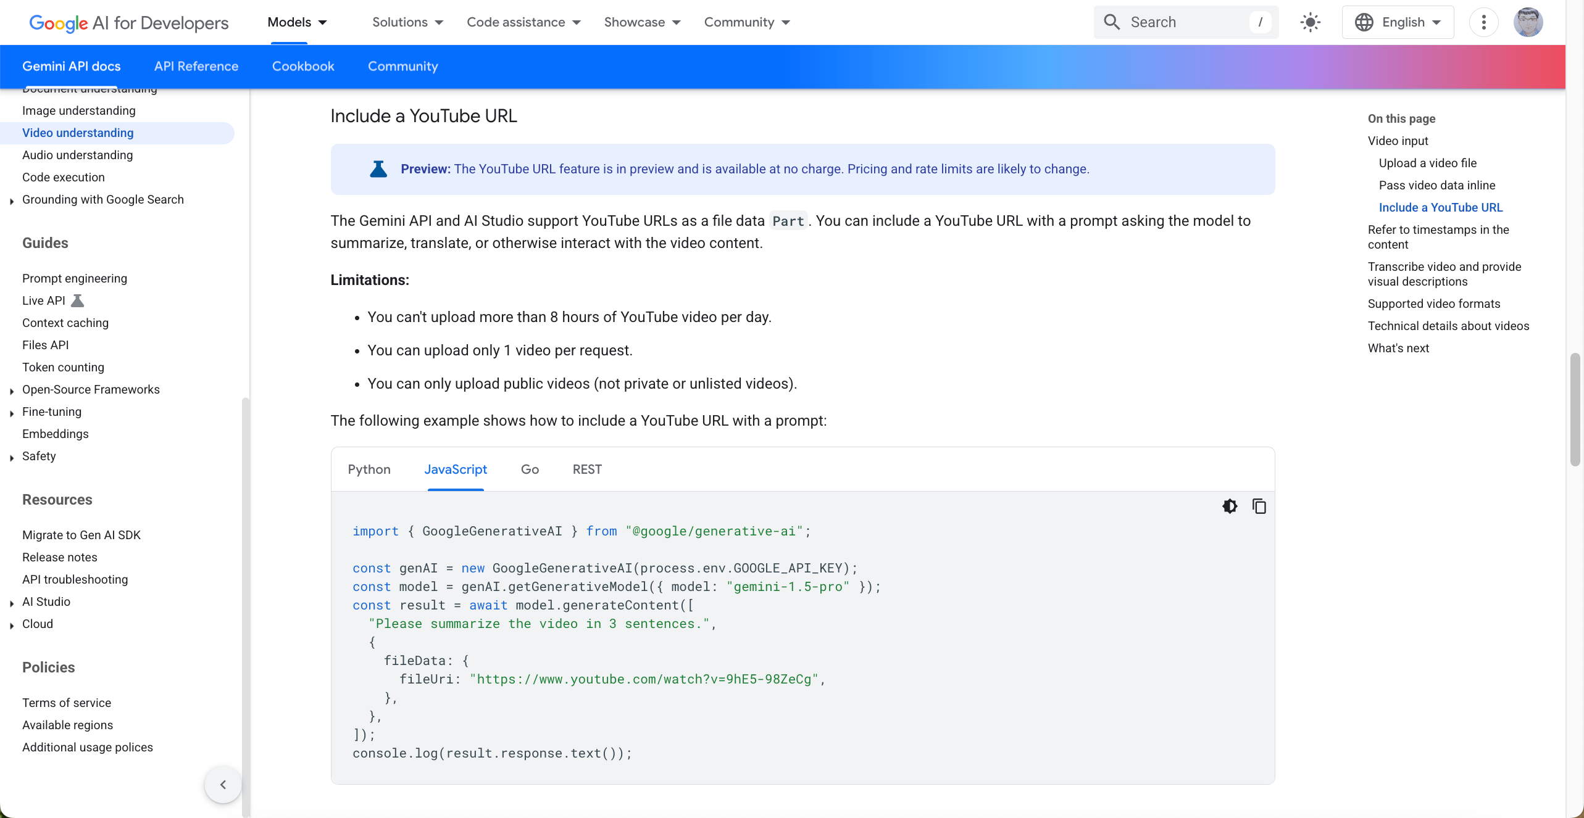Click inside the Search input field
Screen dimensions: 1584x818
coord(1185,22)
